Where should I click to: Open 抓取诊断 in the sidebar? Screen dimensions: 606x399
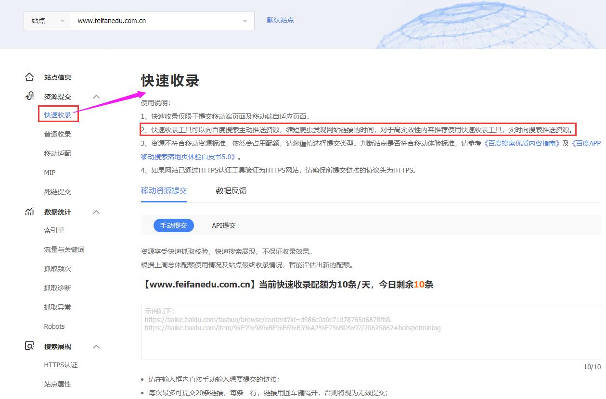[58, 288]
